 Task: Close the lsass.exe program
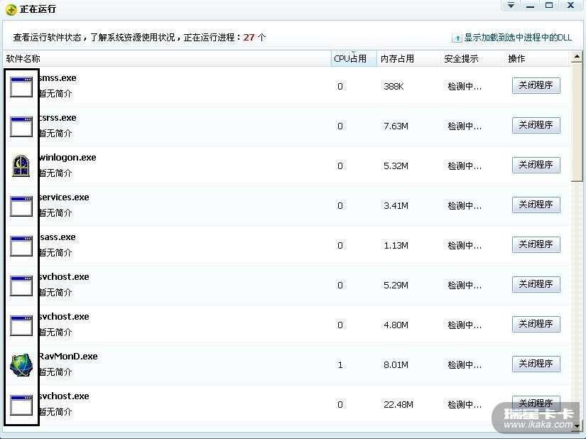point(536,245)
